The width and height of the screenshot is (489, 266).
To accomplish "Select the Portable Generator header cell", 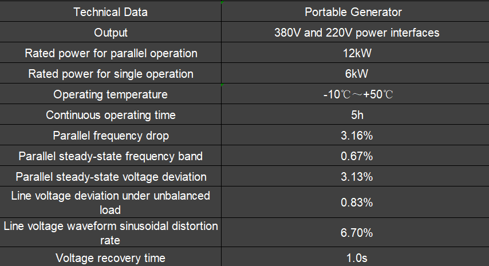I will pos(356,12).
